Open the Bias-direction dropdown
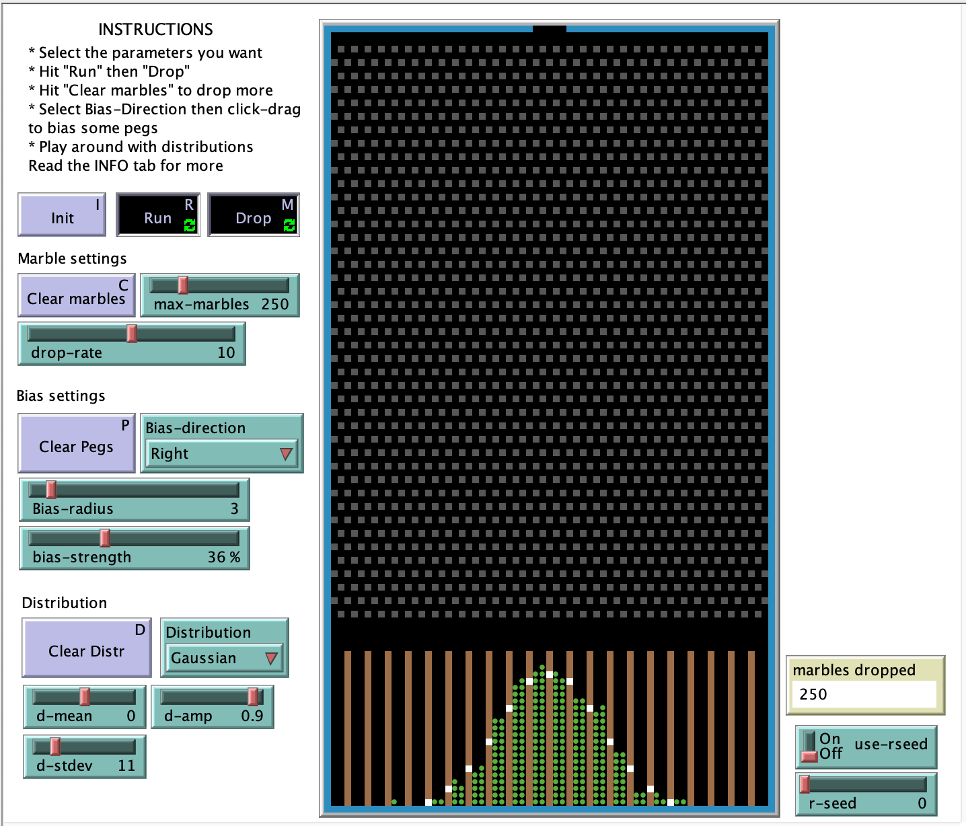Image resolution: width=966 pixels, height=826 pixels. click(221, 454)
